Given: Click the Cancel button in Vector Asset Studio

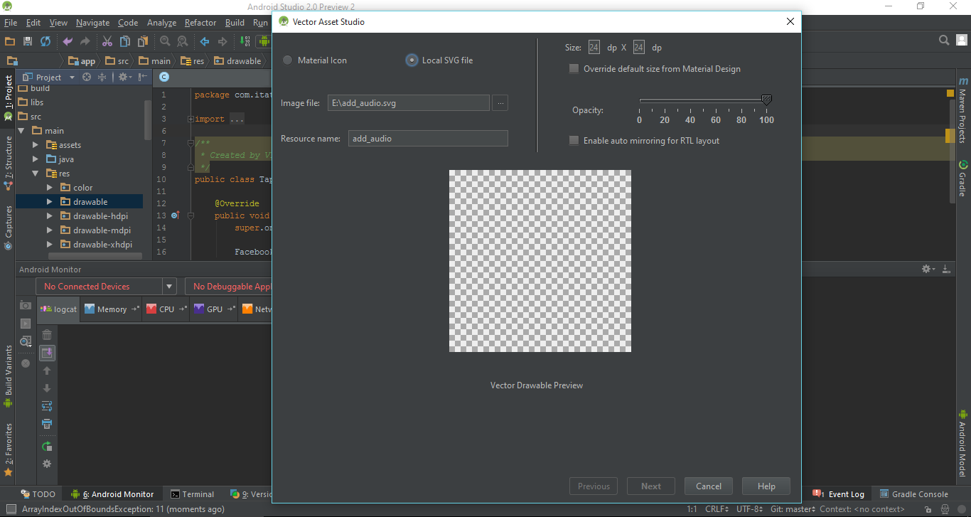Looking at the screenshot, I should coord(708,486).
